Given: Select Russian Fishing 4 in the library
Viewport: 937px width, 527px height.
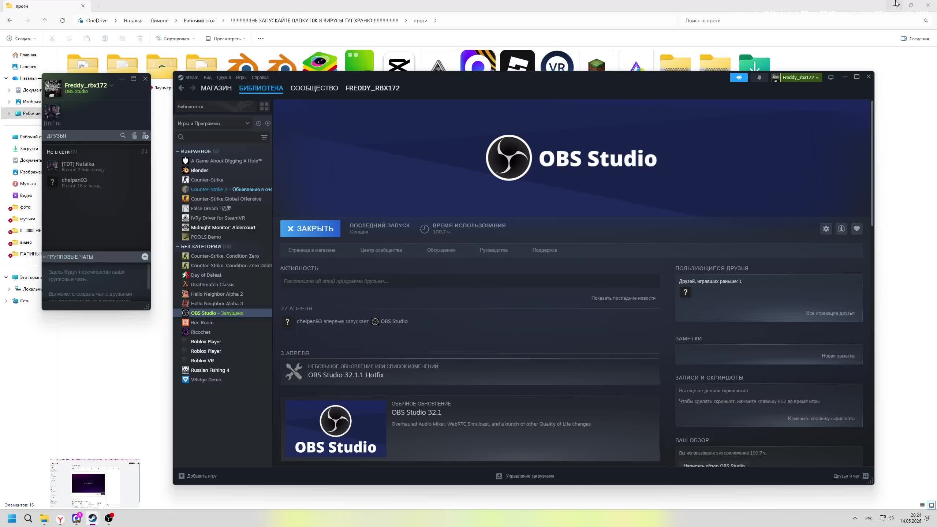Looking at the screenshot, I should (210, 370).
